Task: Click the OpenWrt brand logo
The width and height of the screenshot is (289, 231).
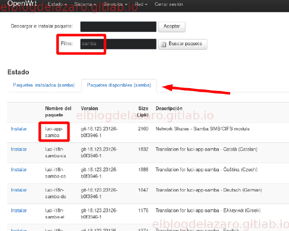Action: pos(22,3)
